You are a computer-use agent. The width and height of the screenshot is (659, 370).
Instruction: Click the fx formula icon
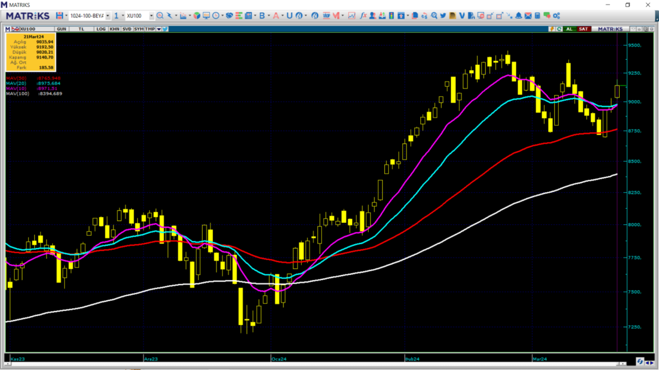363,15
